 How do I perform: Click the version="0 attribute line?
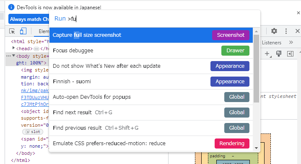35,125
